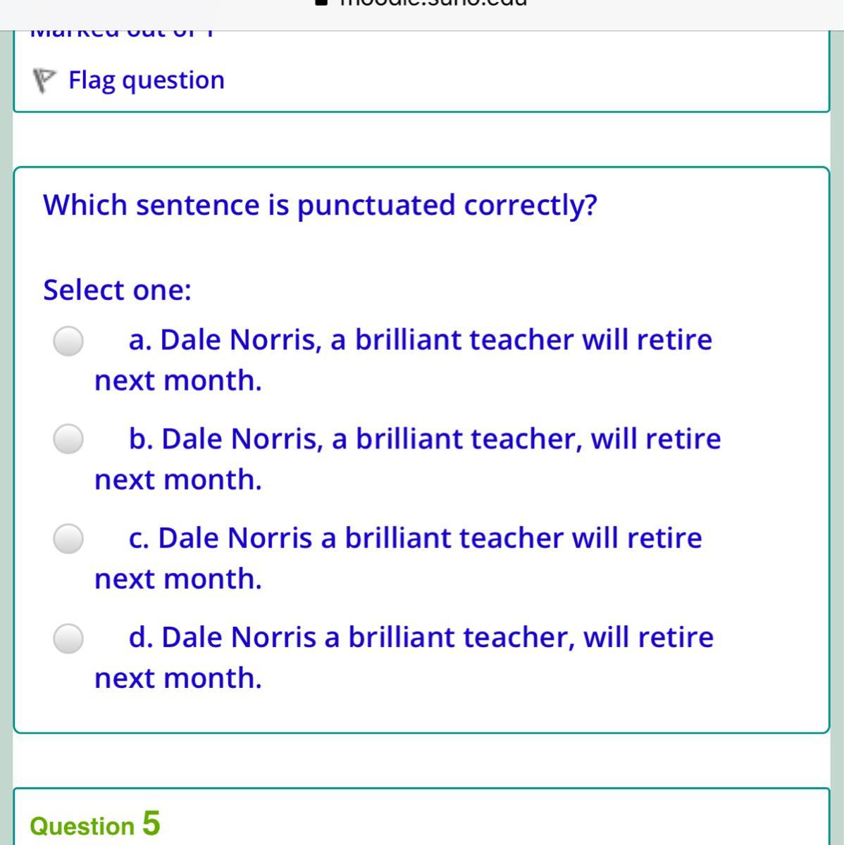Screen dimensions: 844x845
Task: Tap the lock icon in address bar
Action: pyautogui.click(x=322, y=3)
